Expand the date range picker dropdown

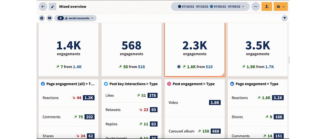210,7
